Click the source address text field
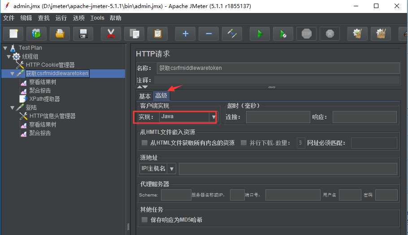 (288, 169)
